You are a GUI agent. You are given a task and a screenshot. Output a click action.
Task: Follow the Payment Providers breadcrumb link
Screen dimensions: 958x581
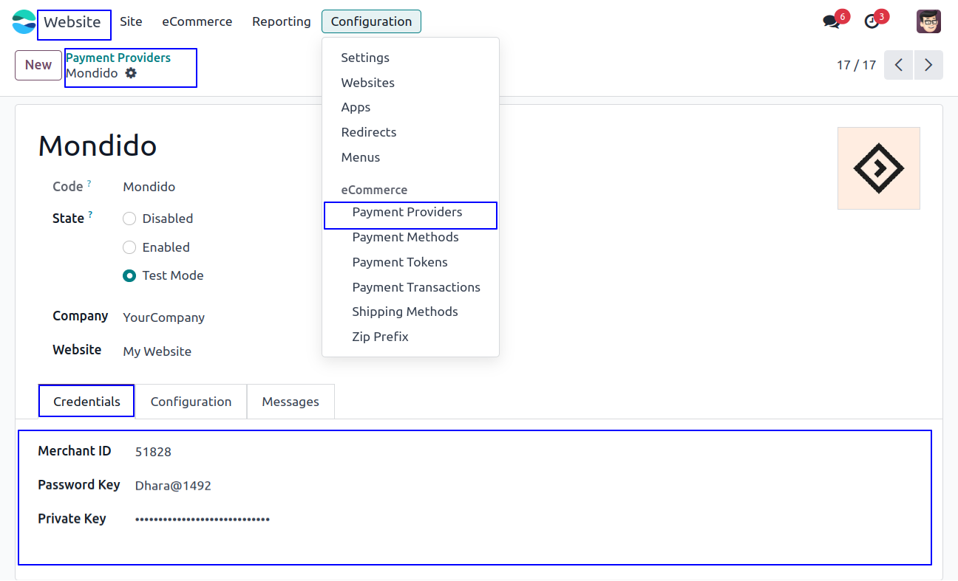click(118, 58)
